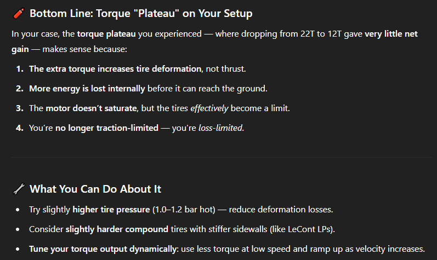Click no longer traction-limited text
The height and width of the screenshot is (260, 437).
click(107, 128)
